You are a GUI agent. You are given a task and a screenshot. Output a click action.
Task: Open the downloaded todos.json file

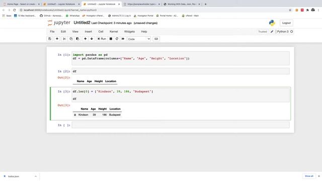click(x=14, y=176)
